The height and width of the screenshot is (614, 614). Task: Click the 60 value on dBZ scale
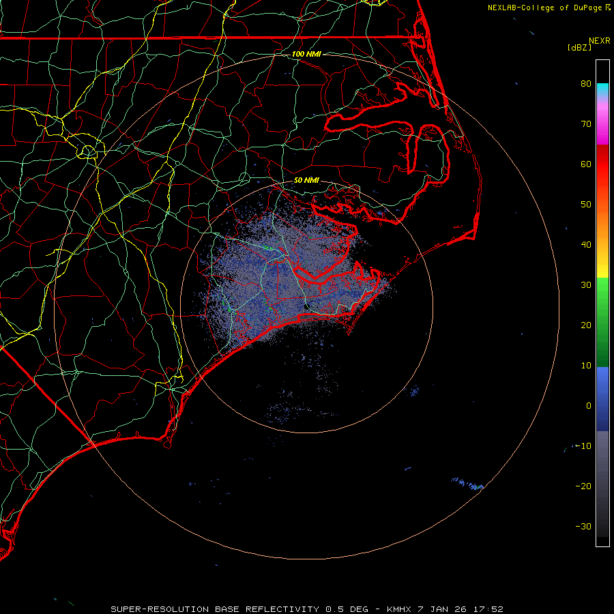pos(586,164)
